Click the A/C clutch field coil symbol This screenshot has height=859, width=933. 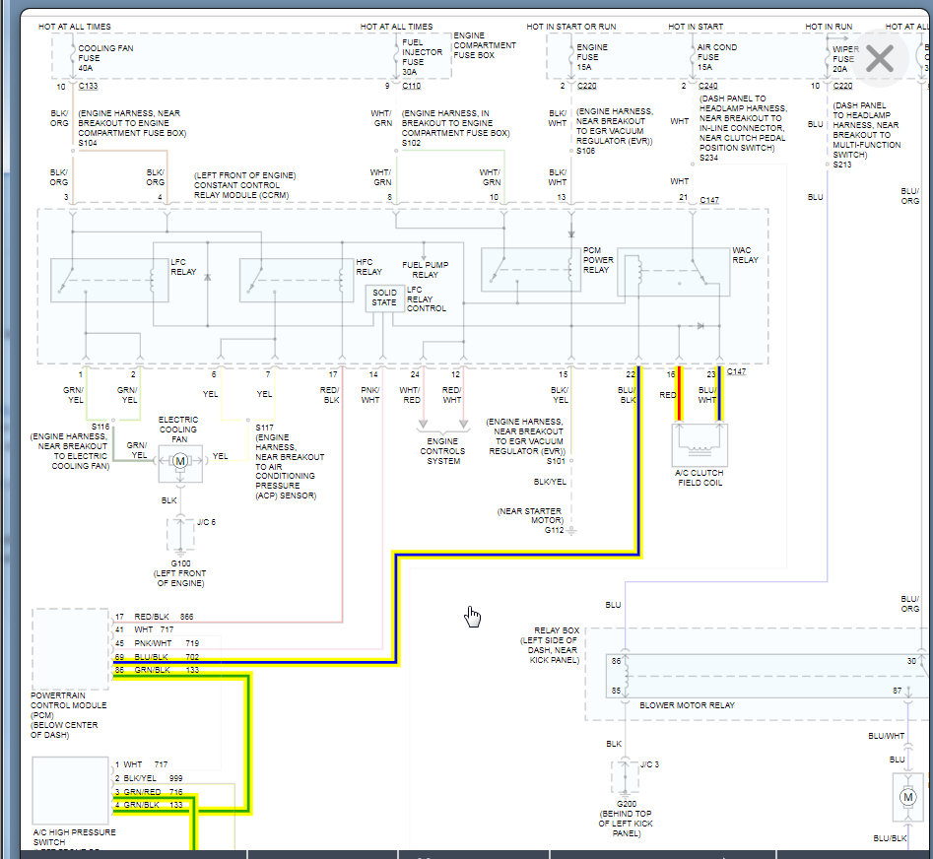point(699,443)
